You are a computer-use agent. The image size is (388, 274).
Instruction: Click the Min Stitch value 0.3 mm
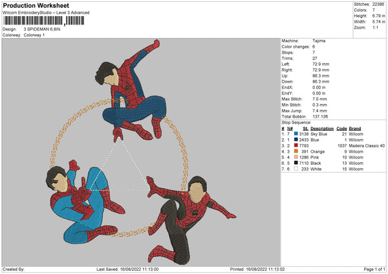[x=319, y=105]
